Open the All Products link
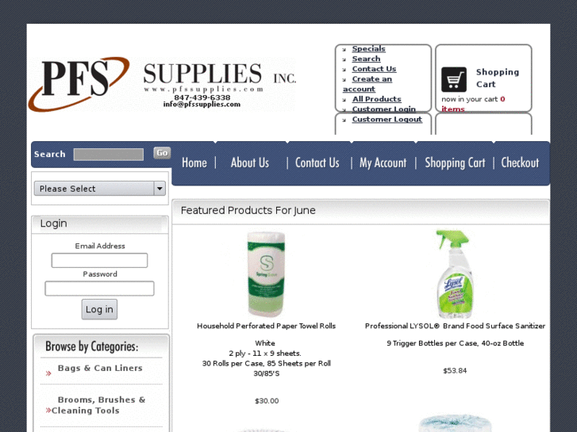Image resolution: width=577 pixels, height=432 pixels. [x=377, y=99]
